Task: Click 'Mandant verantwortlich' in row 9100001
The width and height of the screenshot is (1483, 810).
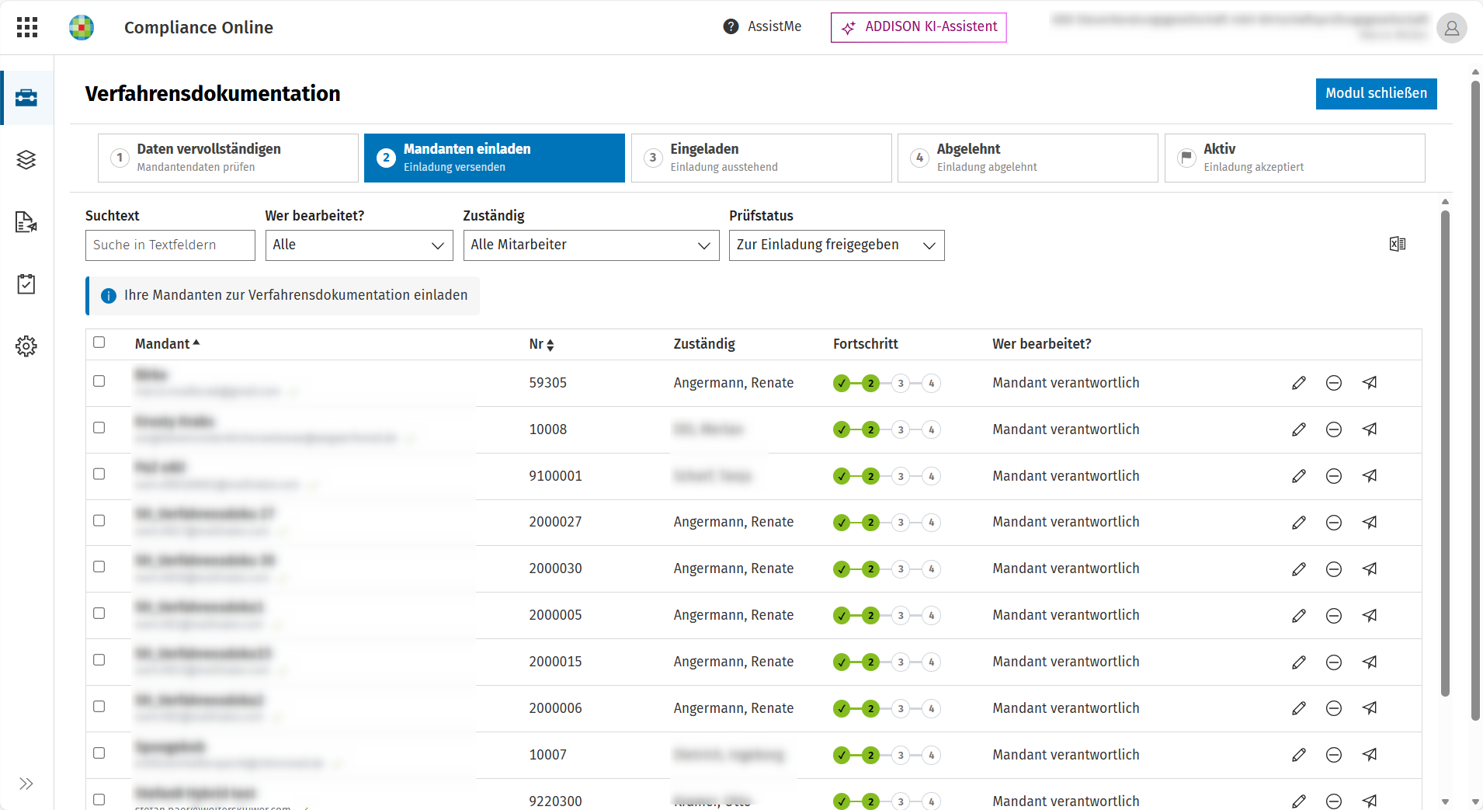Action: [1066, 476]
